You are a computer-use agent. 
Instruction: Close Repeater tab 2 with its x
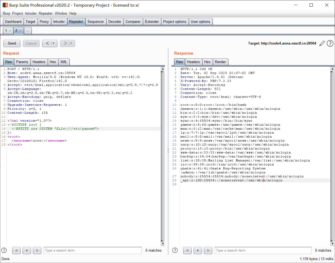pos(20,31)
